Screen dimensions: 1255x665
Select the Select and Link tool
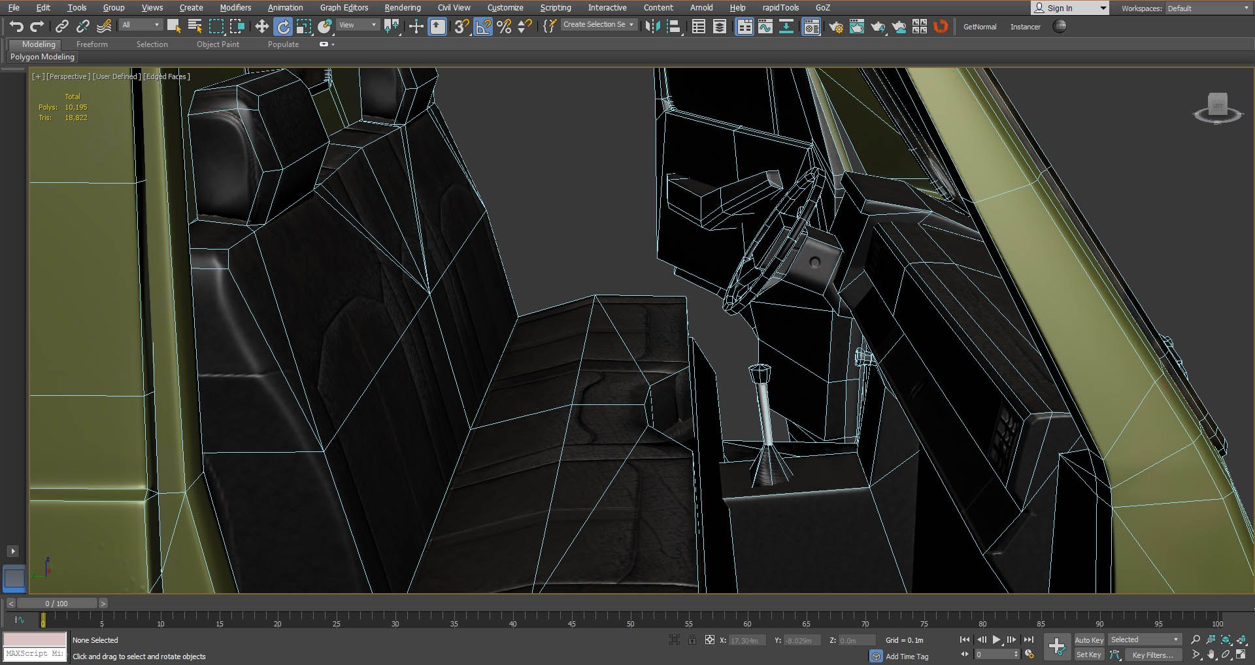coord(62,26)
